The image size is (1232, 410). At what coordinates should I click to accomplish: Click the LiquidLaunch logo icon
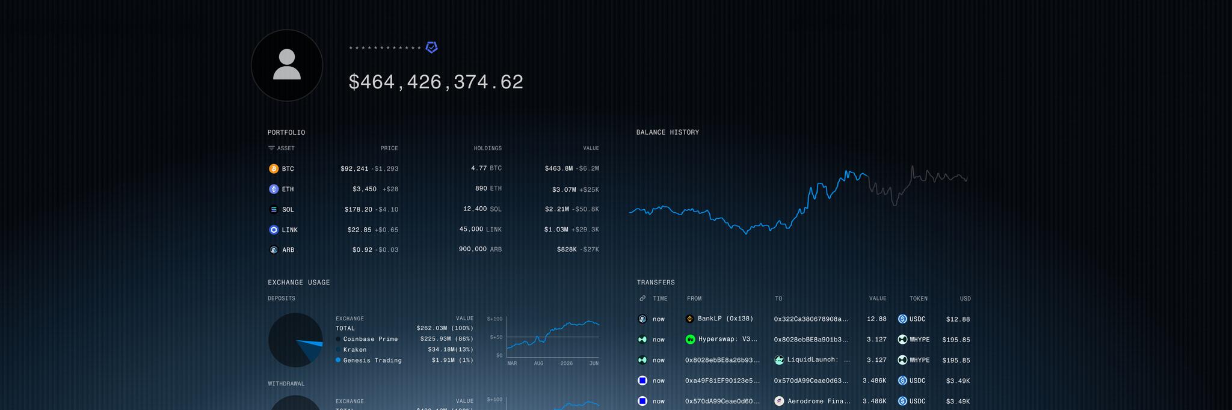(779, 360)
